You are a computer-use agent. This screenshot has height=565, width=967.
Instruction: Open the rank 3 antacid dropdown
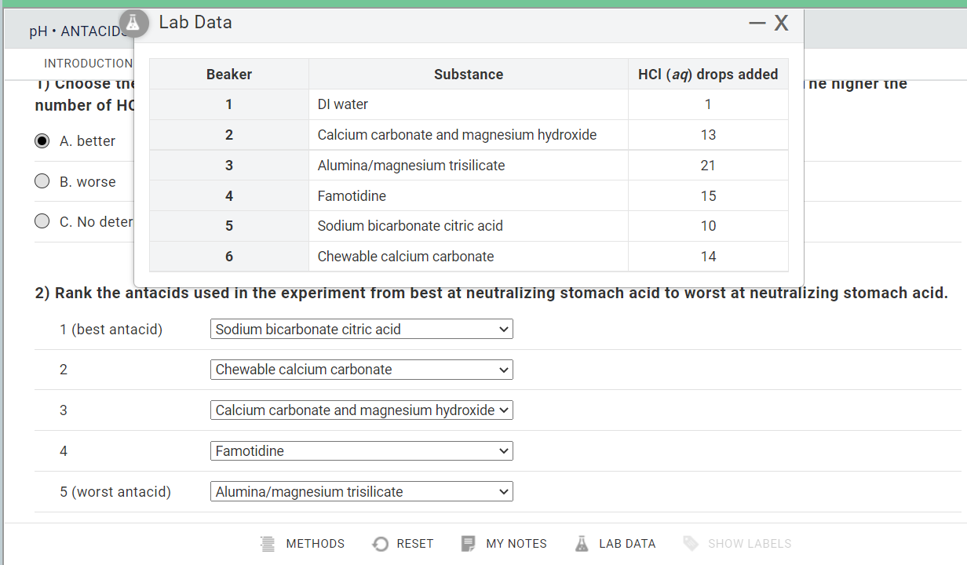[361, 410]
